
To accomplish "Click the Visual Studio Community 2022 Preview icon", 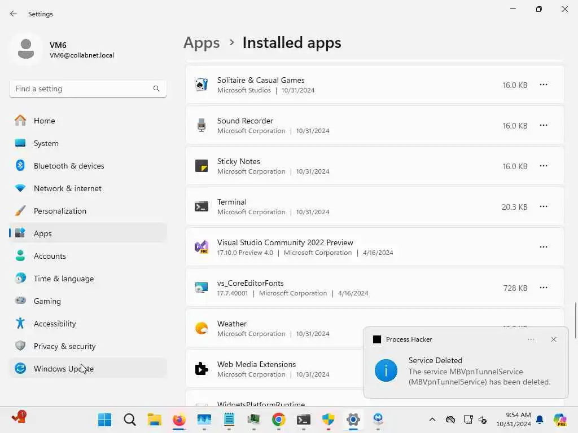I will [x=202, y=247].
